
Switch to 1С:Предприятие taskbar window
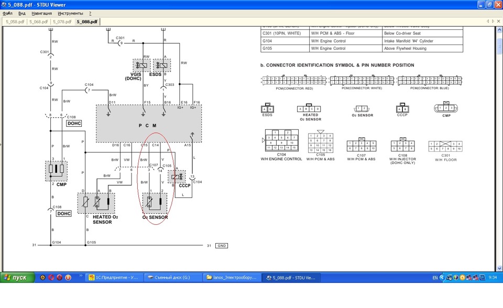coord(114,278)
